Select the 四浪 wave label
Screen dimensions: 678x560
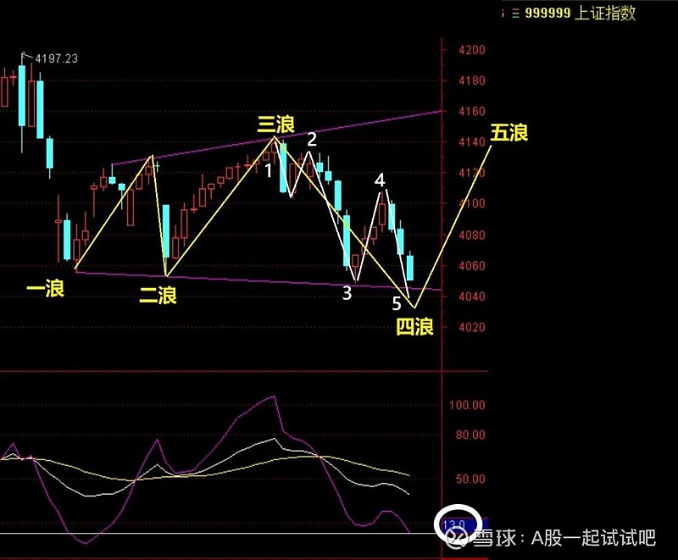coord(415,327)
